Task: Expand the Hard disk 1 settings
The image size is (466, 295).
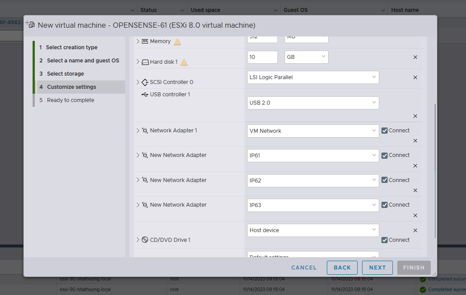Action: (138, 62)
